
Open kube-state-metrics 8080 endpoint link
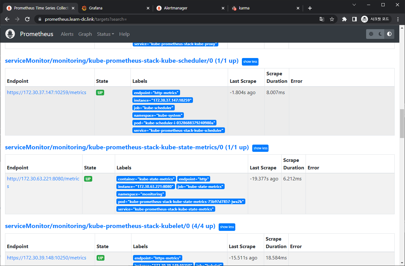click(x=43, y=179)
